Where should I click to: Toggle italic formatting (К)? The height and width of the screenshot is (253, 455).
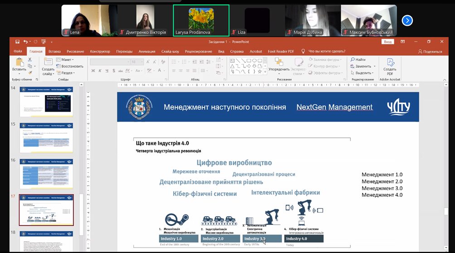point(100,71)
